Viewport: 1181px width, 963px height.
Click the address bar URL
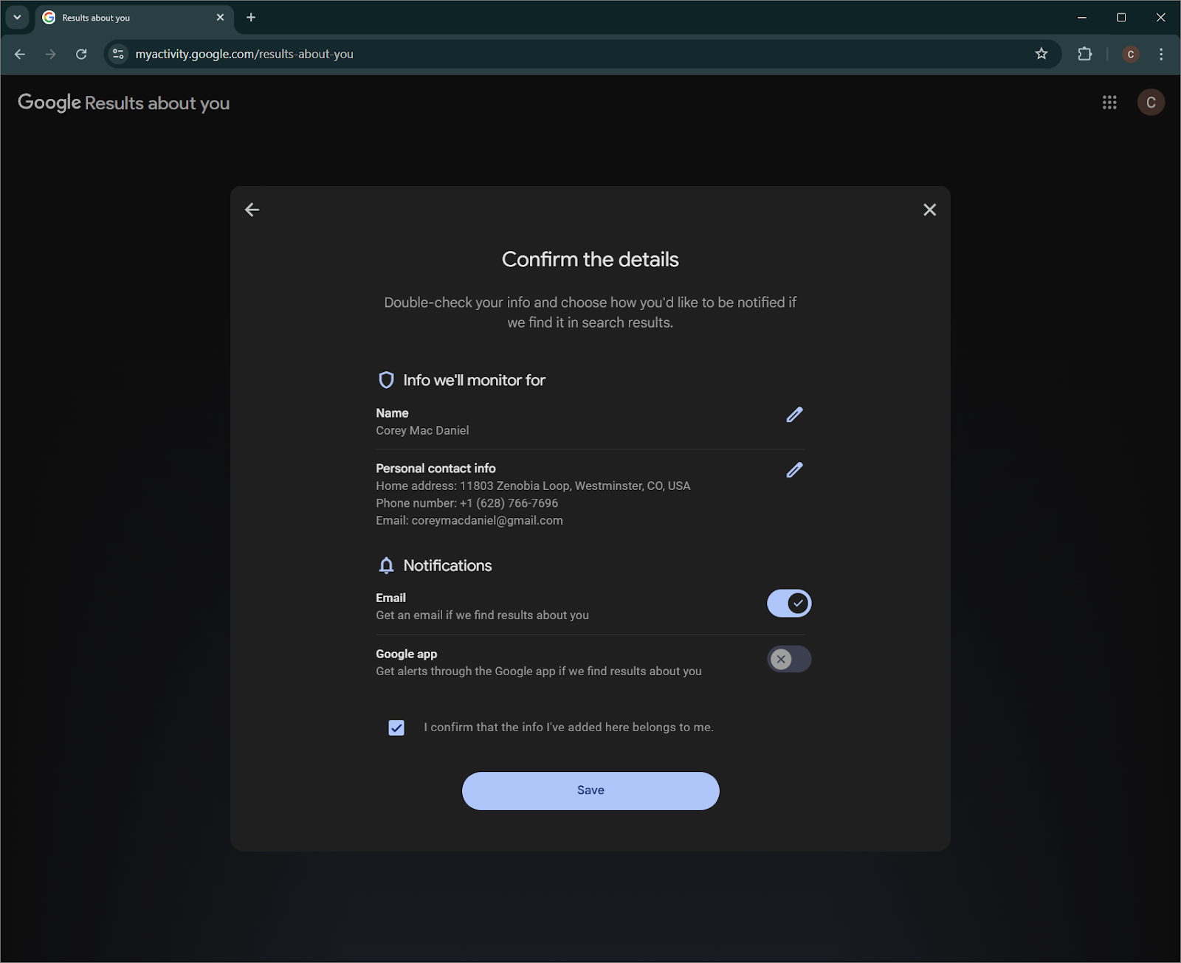point(244,54)
